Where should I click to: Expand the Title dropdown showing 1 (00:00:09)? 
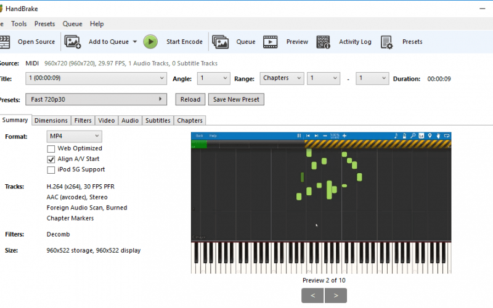[96, 78]
